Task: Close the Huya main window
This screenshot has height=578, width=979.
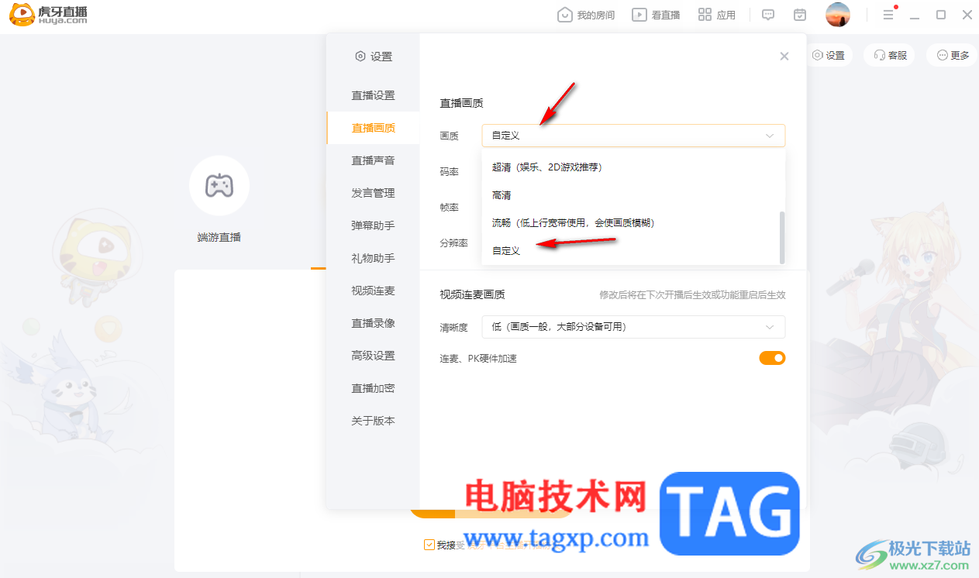Action: click(967, 15)
